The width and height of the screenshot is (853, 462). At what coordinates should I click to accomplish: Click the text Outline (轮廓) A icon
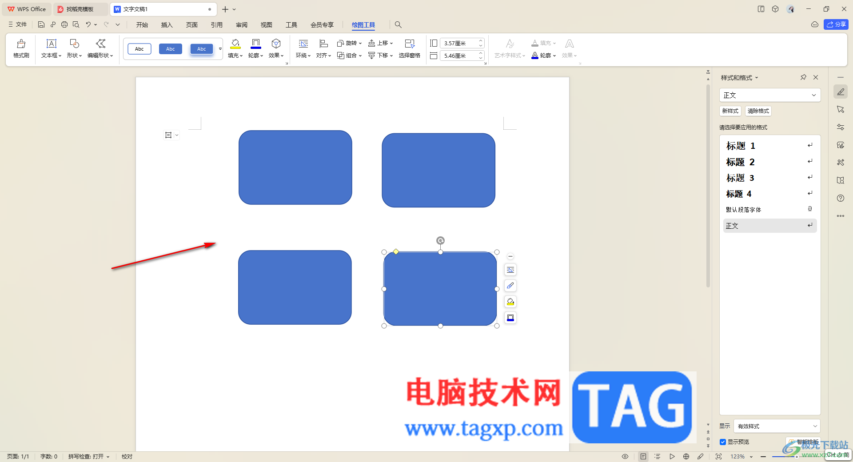click(535, 56)
